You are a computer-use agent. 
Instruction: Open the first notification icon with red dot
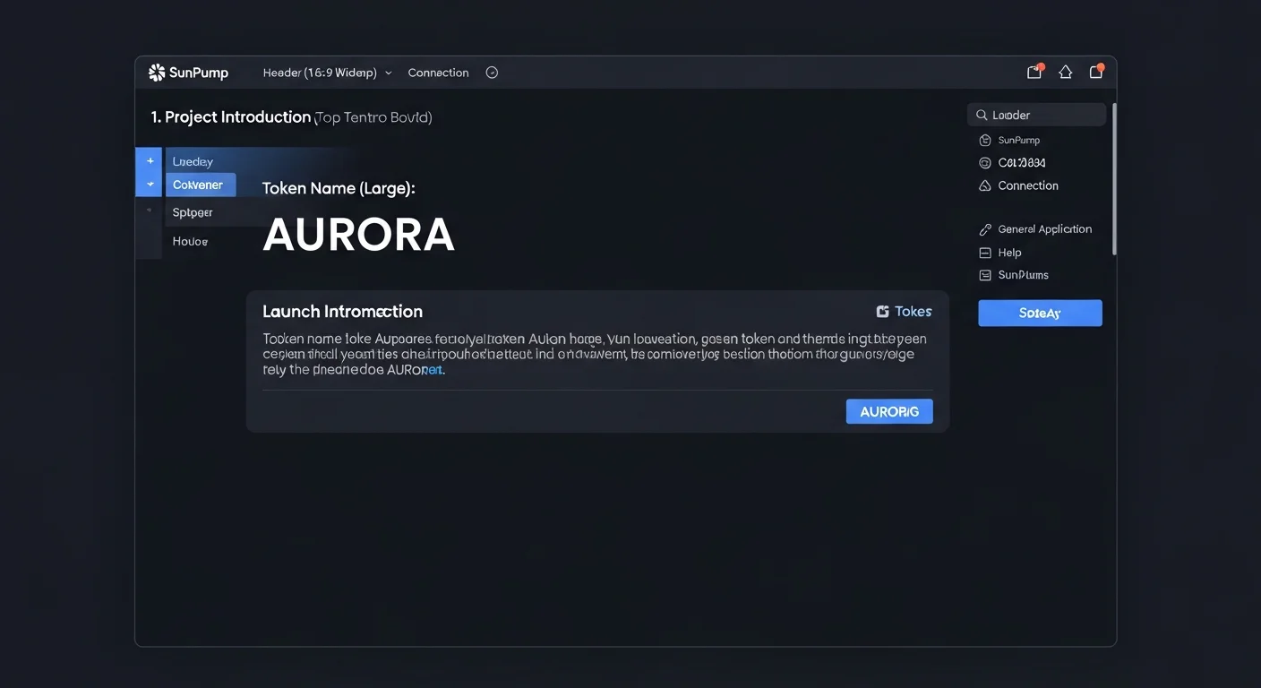1034,72
